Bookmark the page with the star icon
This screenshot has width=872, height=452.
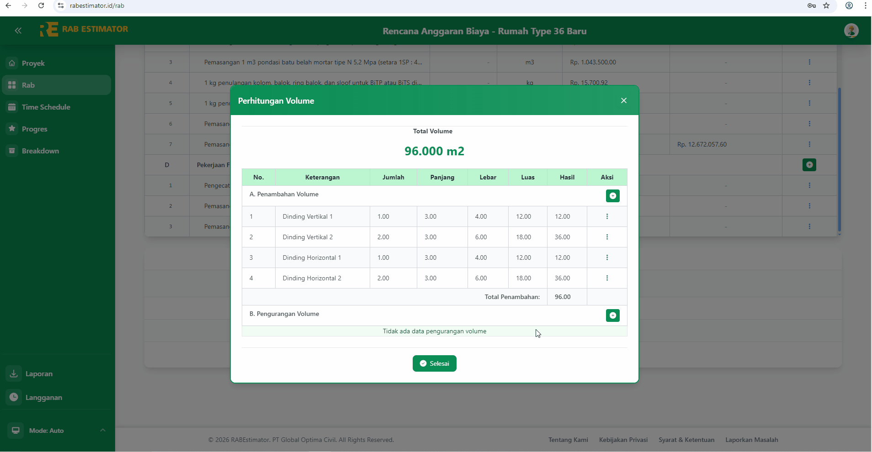826,5
